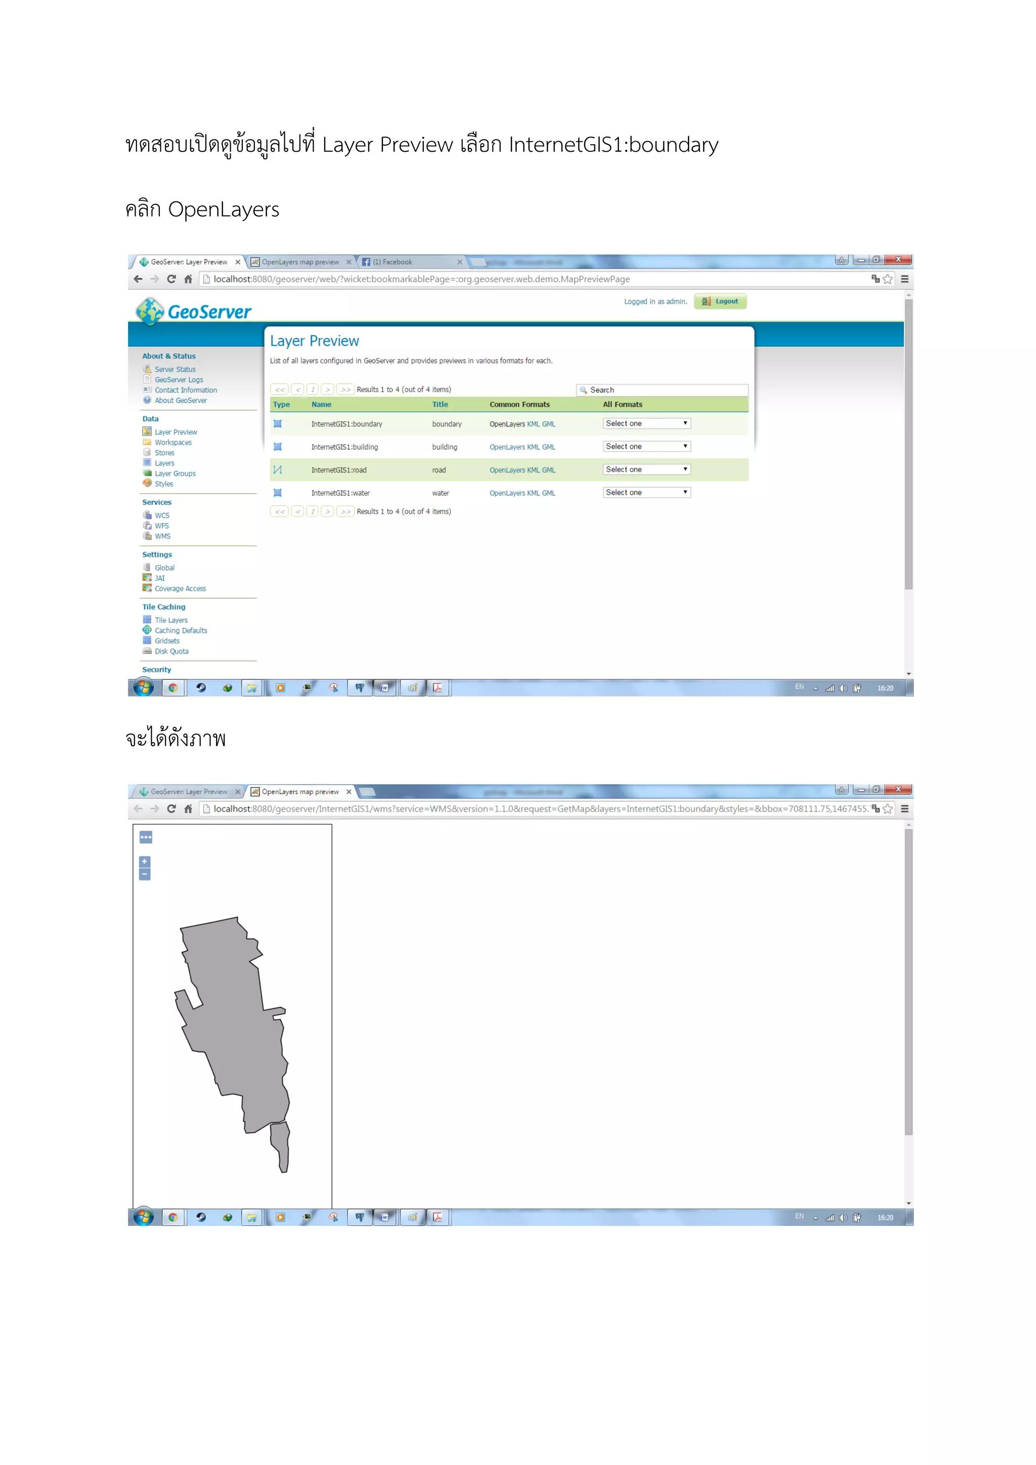This screenshot has width=1036, height=1465.
Task: Open Stores in Data section
Action: (x=164, y=453)
